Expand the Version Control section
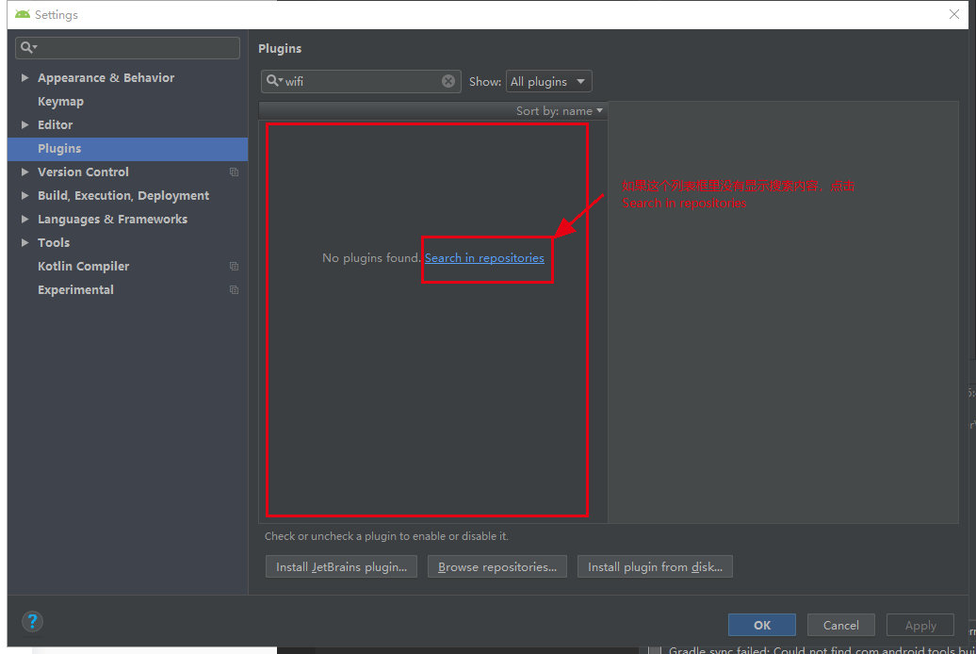This screenshot has width=976, height=654. [24, 172]
